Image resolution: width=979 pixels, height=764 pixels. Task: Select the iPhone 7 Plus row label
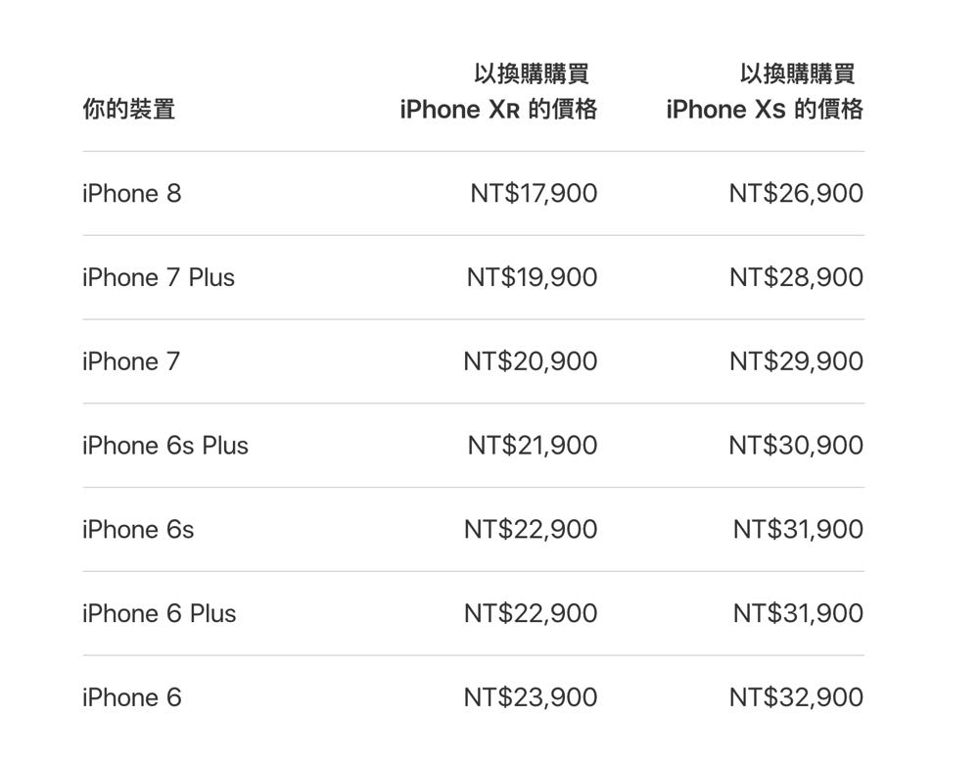point(159,277)
